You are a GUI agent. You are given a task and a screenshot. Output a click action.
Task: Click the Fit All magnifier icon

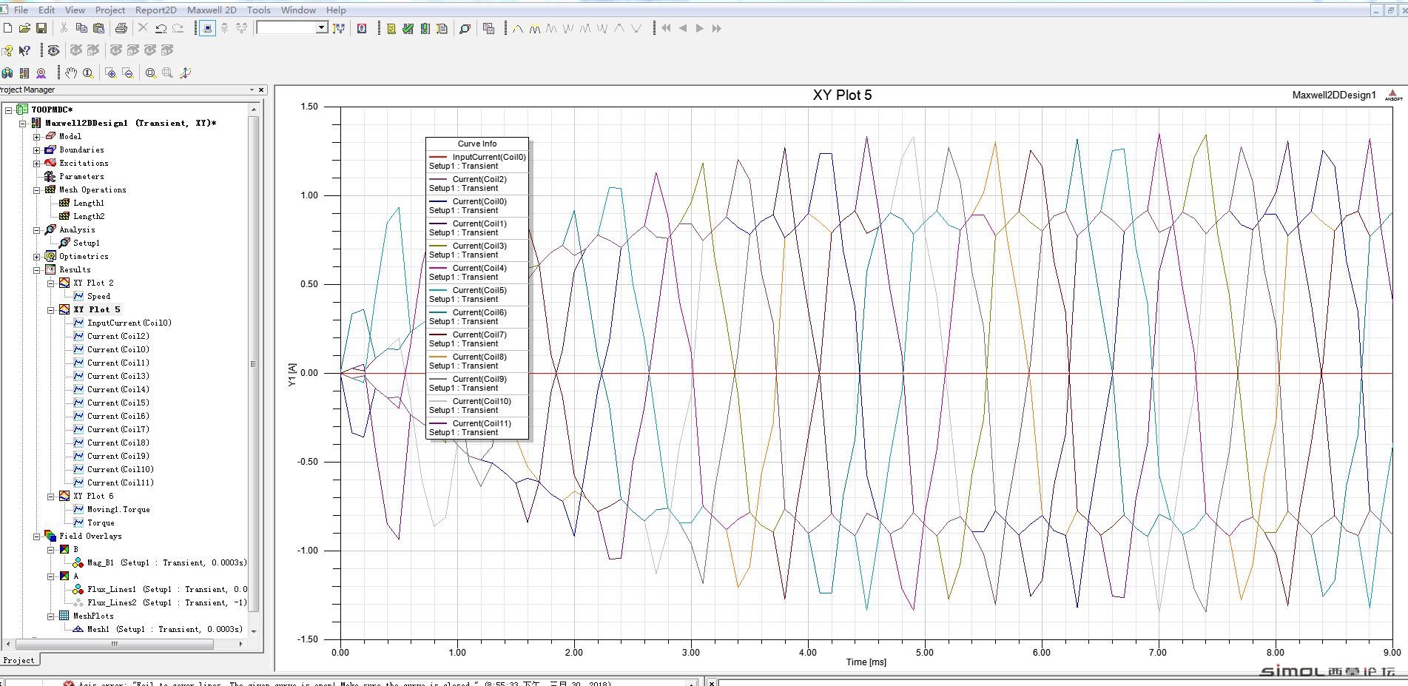(x=151, y=73)
